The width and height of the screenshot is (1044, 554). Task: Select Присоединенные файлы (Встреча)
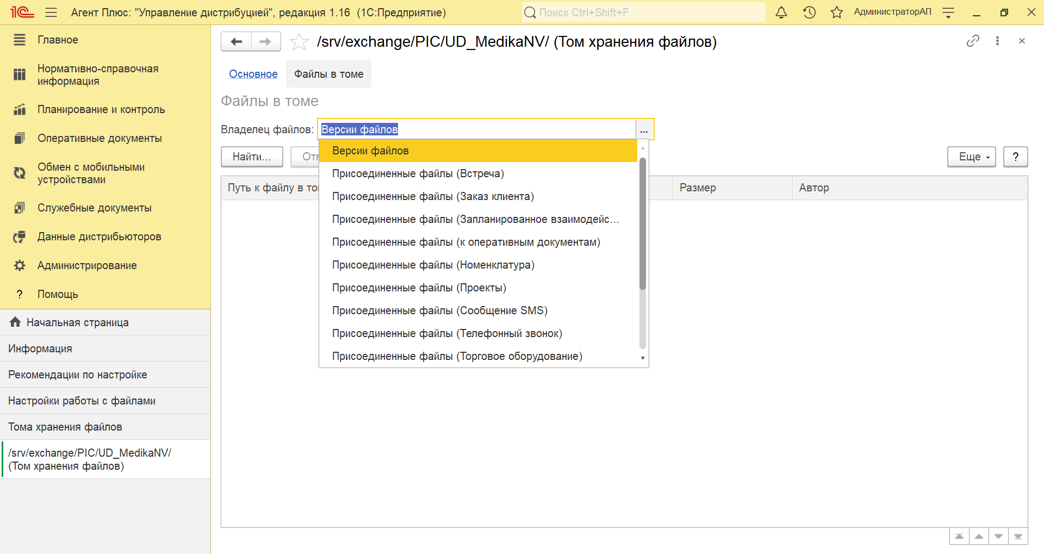(478, 173)
